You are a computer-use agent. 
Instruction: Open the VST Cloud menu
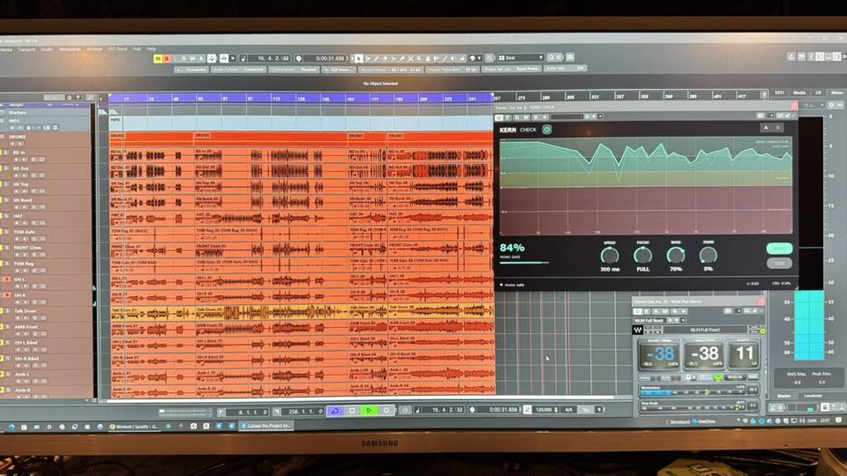click(x=117, y=49)
